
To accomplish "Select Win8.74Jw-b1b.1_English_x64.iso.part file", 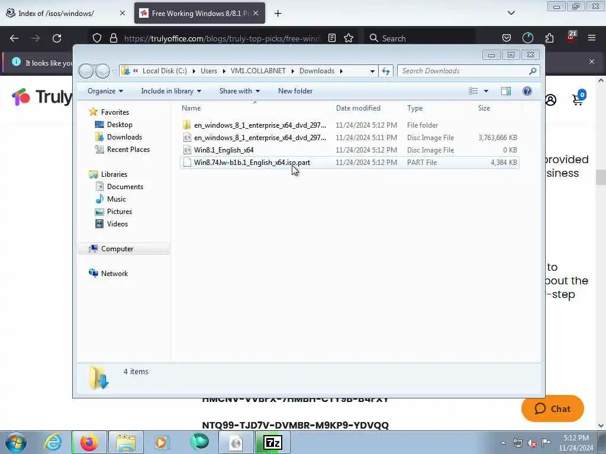I will click(349, 163).
